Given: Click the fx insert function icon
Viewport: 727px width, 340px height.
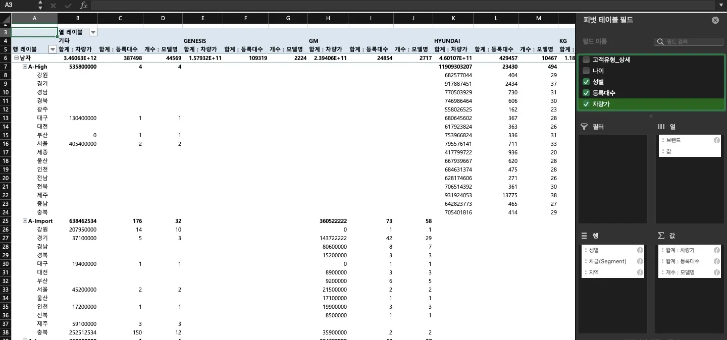Looking at the screenshot, I should point(84,6).
